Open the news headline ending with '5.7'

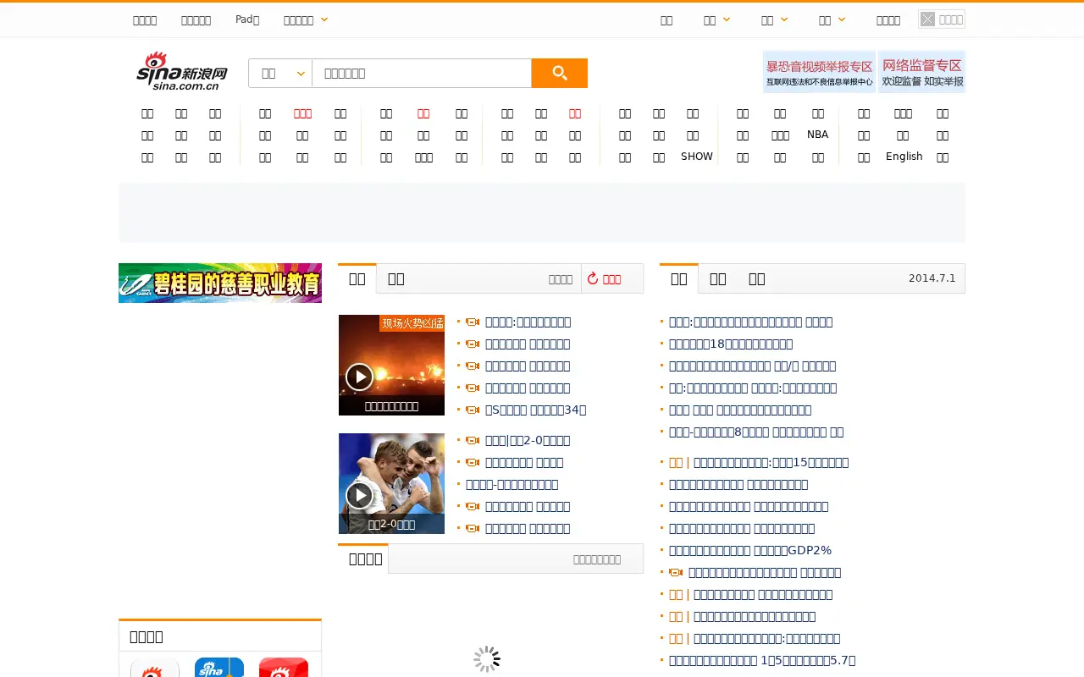click(762, 661)
